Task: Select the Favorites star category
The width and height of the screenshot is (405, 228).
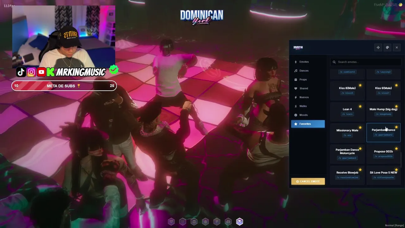Action: [308, 124]
